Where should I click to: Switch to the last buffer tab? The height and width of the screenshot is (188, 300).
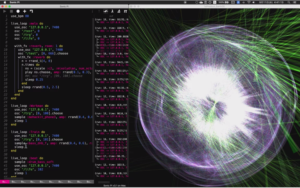(89, 182)
